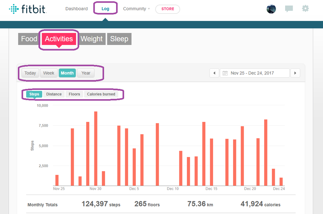Show the Distance chart metric
Viewport: 323px width, 214px height.
[x=54, y=94]
